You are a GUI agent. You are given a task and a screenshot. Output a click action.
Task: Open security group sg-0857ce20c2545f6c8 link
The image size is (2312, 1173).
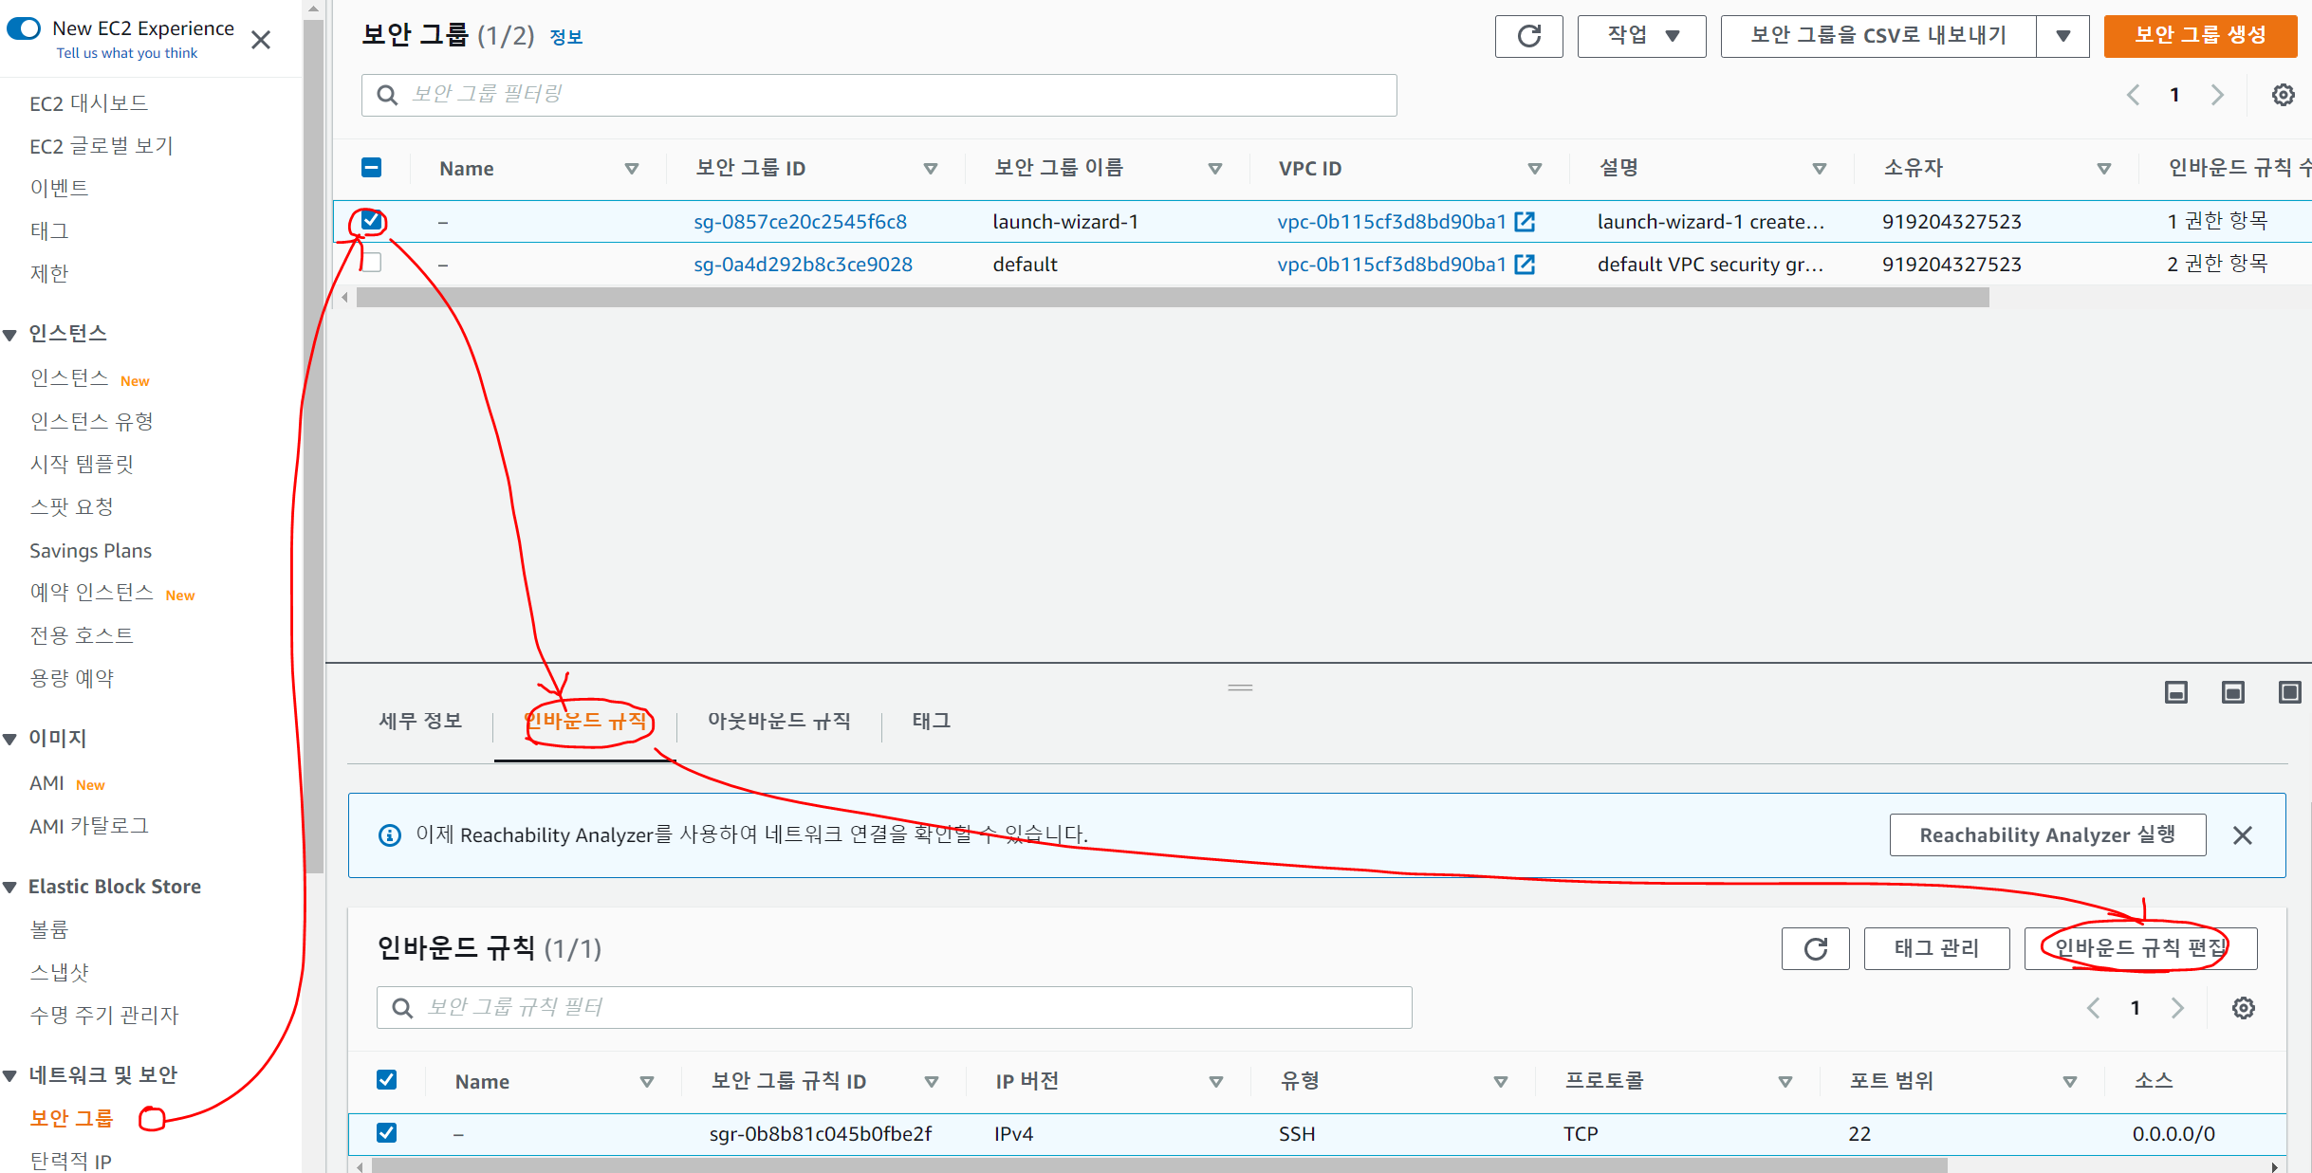point(800,222)
